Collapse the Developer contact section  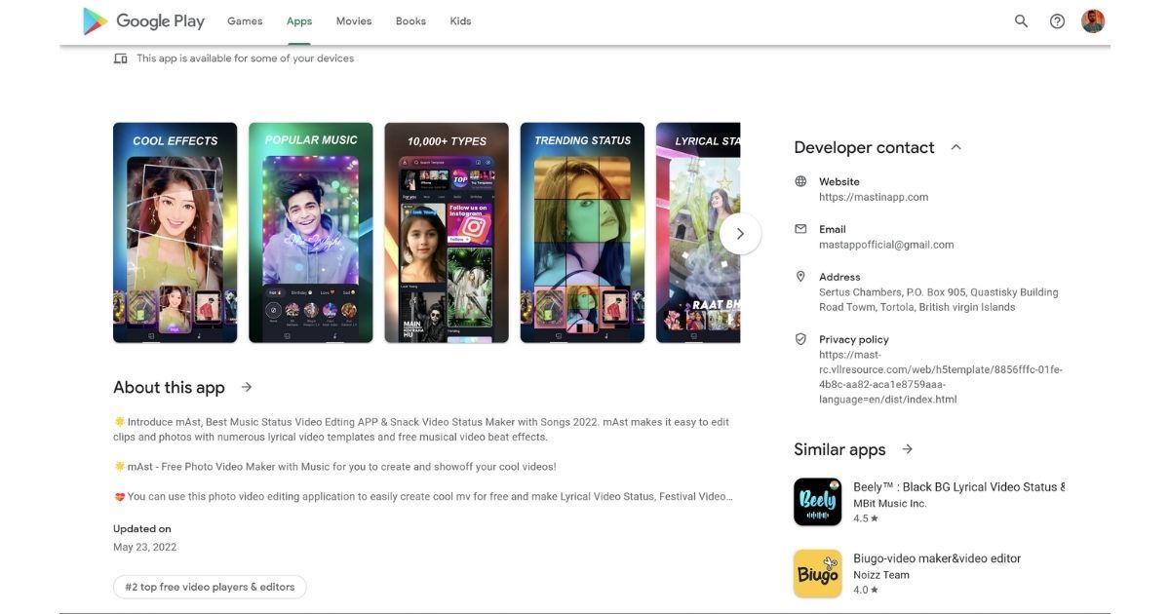pyautogui.click(x=956, y=147)
